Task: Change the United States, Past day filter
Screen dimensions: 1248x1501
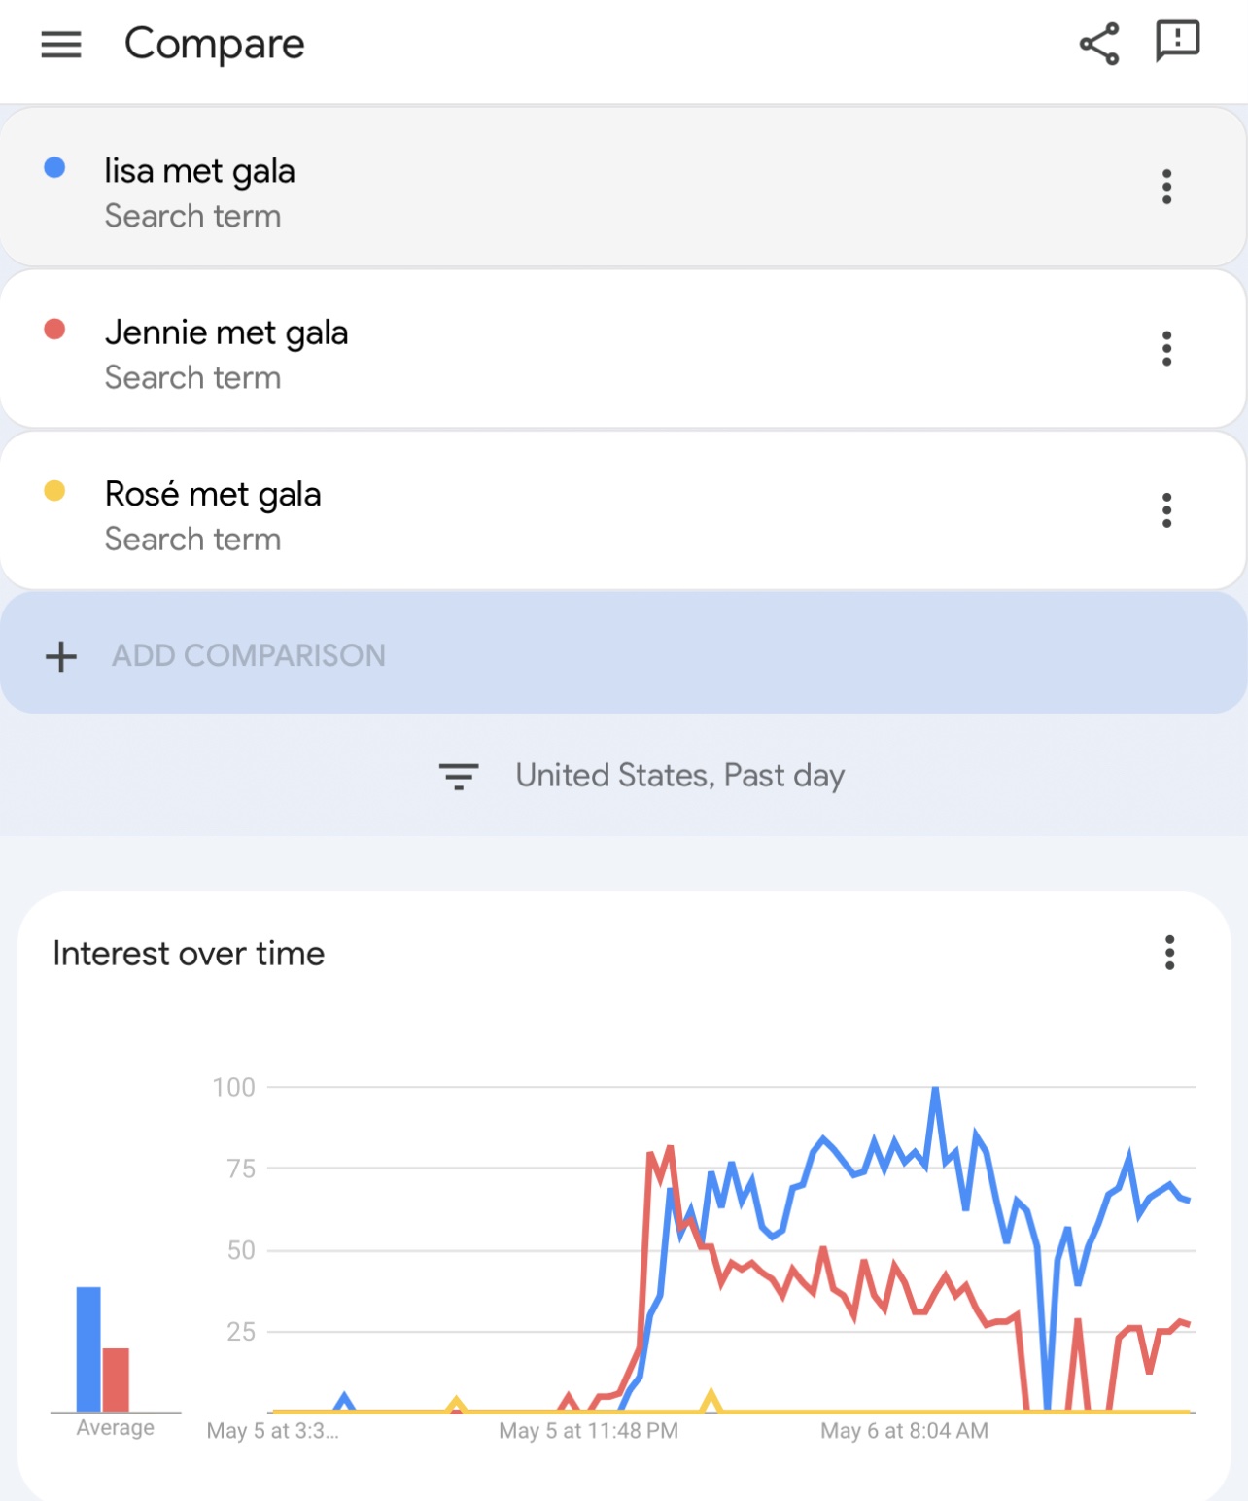Action: pos(679,776)
